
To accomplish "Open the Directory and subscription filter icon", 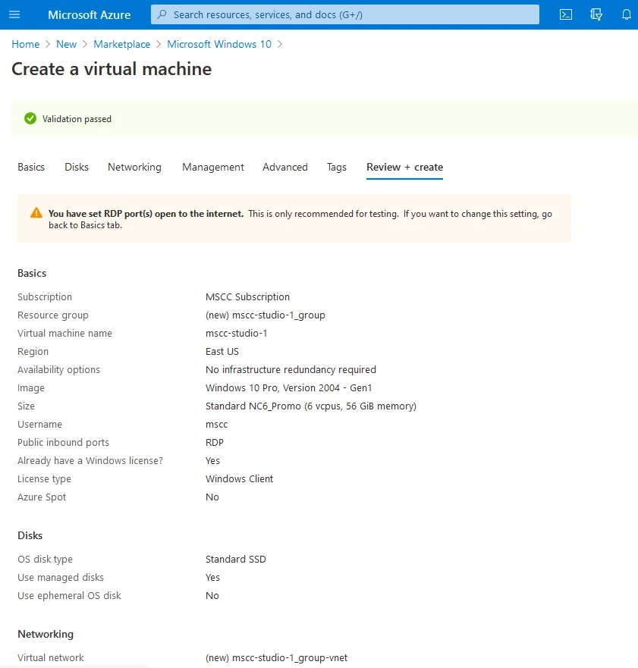I will tap(596, 14).
